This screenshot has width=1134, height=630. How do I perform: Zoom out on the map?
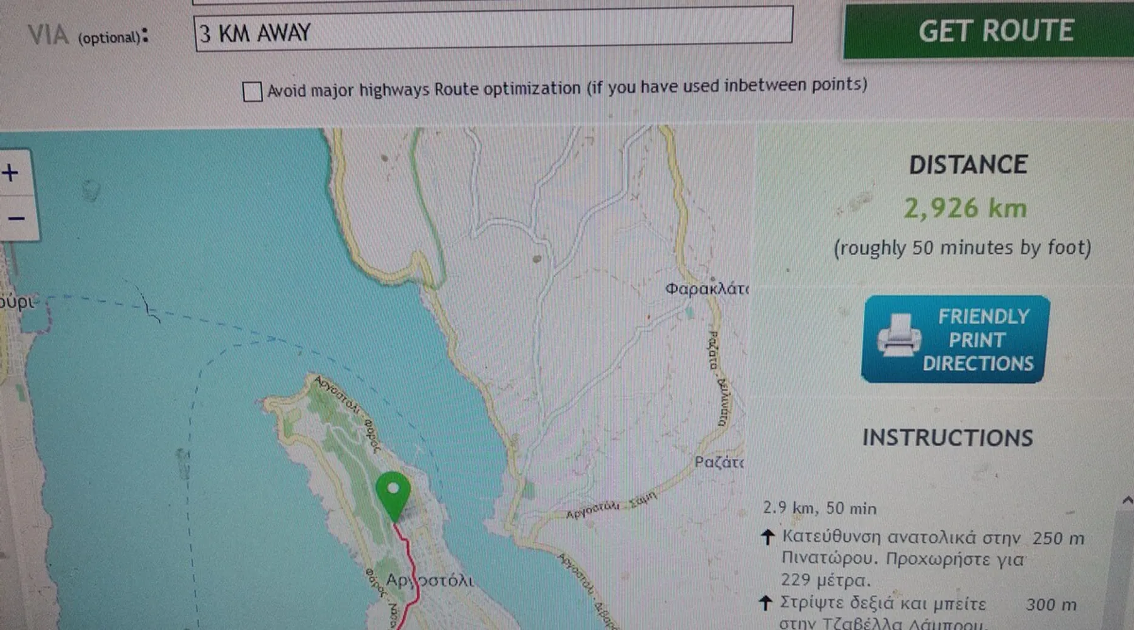coord(15,219)
